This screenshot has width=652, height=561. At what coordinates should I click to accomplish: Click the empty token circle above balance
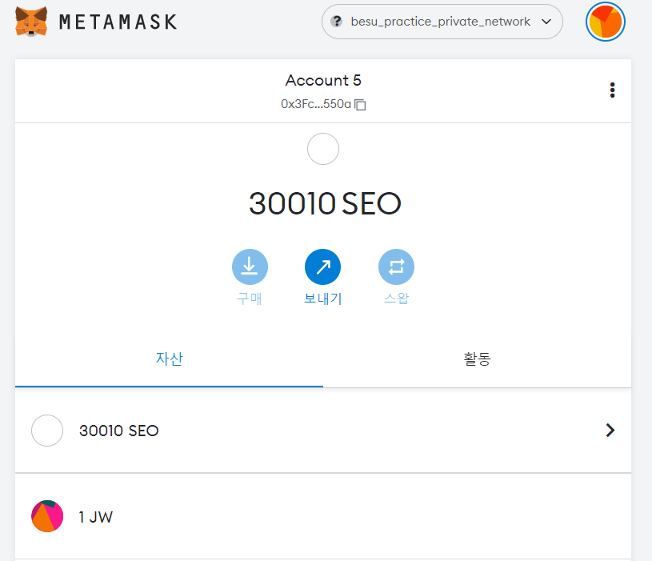coord(323,149)
